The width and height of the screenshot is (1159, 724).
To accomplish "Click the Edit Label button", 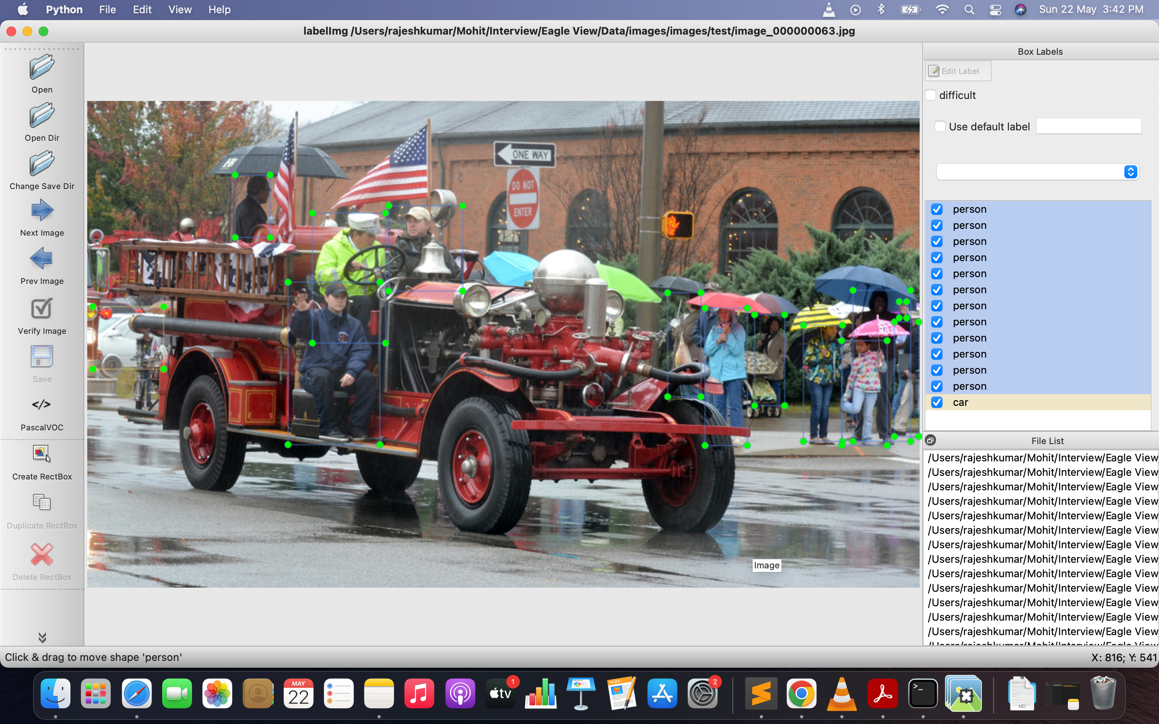I will (957, 70).
